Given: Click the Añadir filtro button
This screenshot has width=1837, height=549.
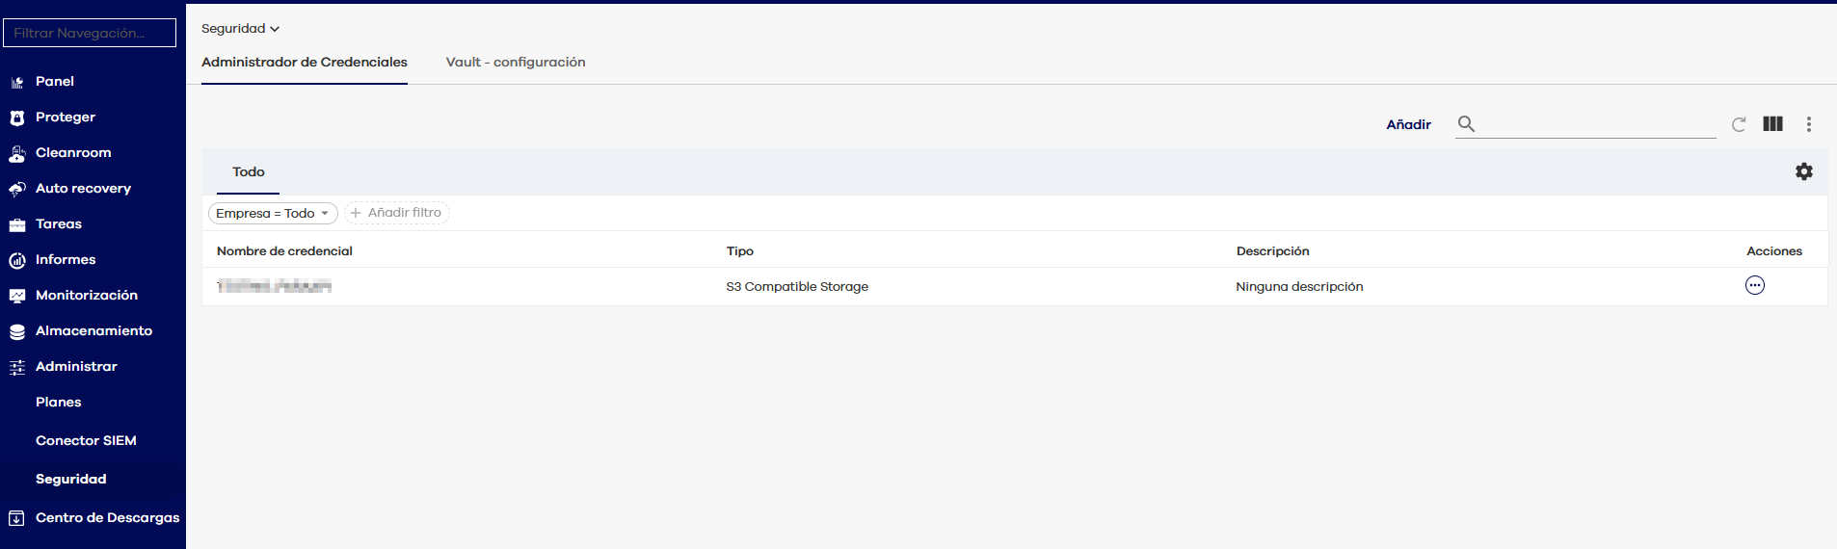Looking at the screenshot, I should click(x=396, y=213).
